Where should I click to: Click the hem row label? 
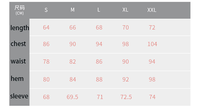point(17,79)
